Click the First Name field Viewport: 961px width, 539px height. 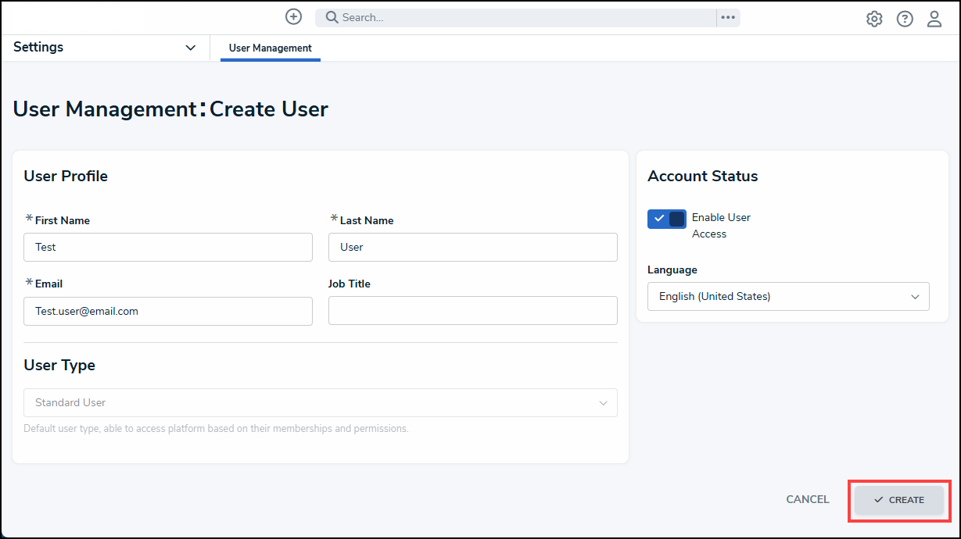[168, 247]
